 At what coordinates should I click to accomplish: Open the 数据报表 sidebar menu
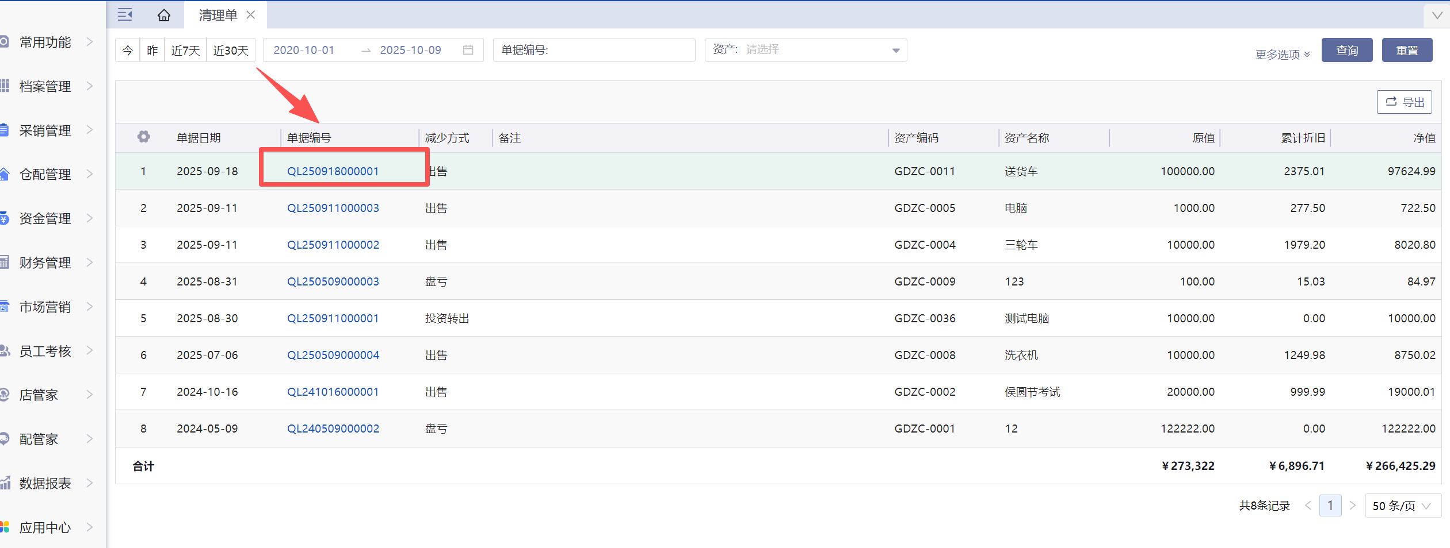tap(46, 483)
